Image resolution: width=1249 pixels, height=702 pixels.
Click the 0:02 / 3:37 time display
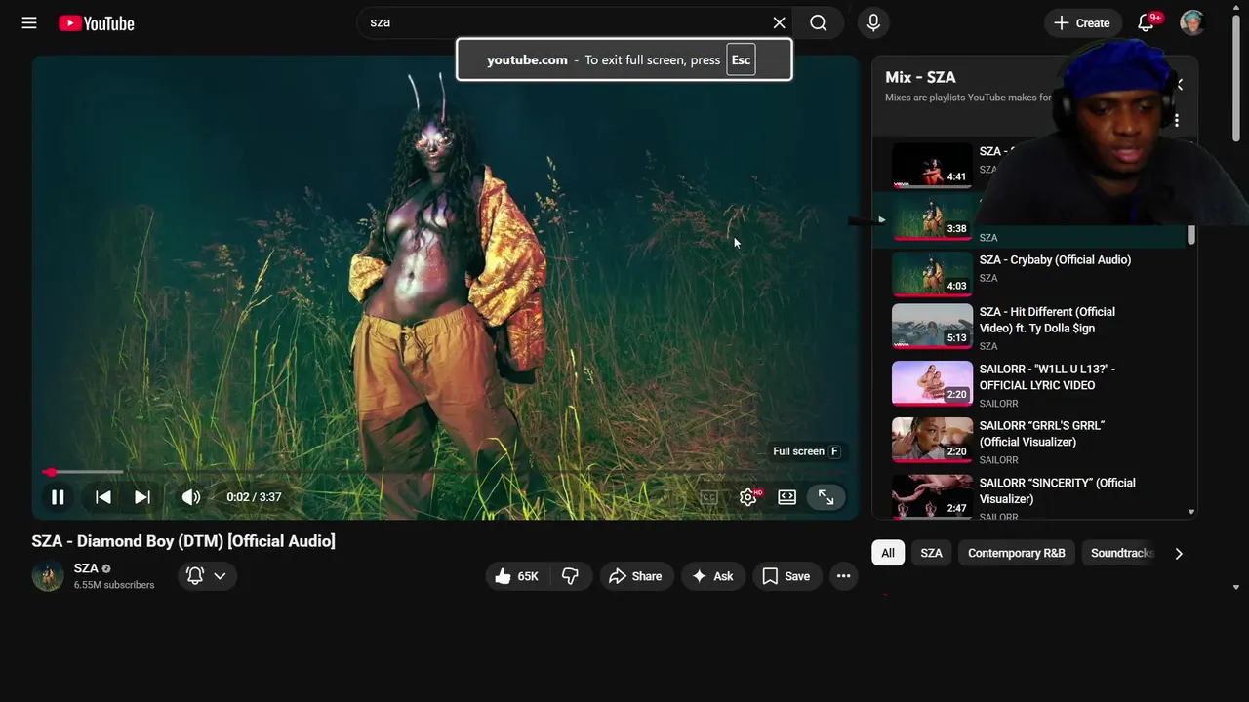(x=254, y=497)
